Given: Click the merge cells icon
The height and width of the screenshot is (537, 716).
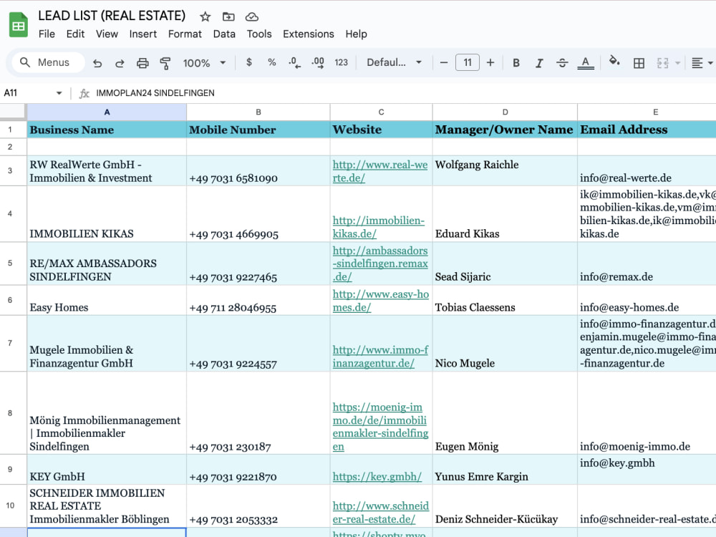Looking at the screenshot, I should coord(662,63).
